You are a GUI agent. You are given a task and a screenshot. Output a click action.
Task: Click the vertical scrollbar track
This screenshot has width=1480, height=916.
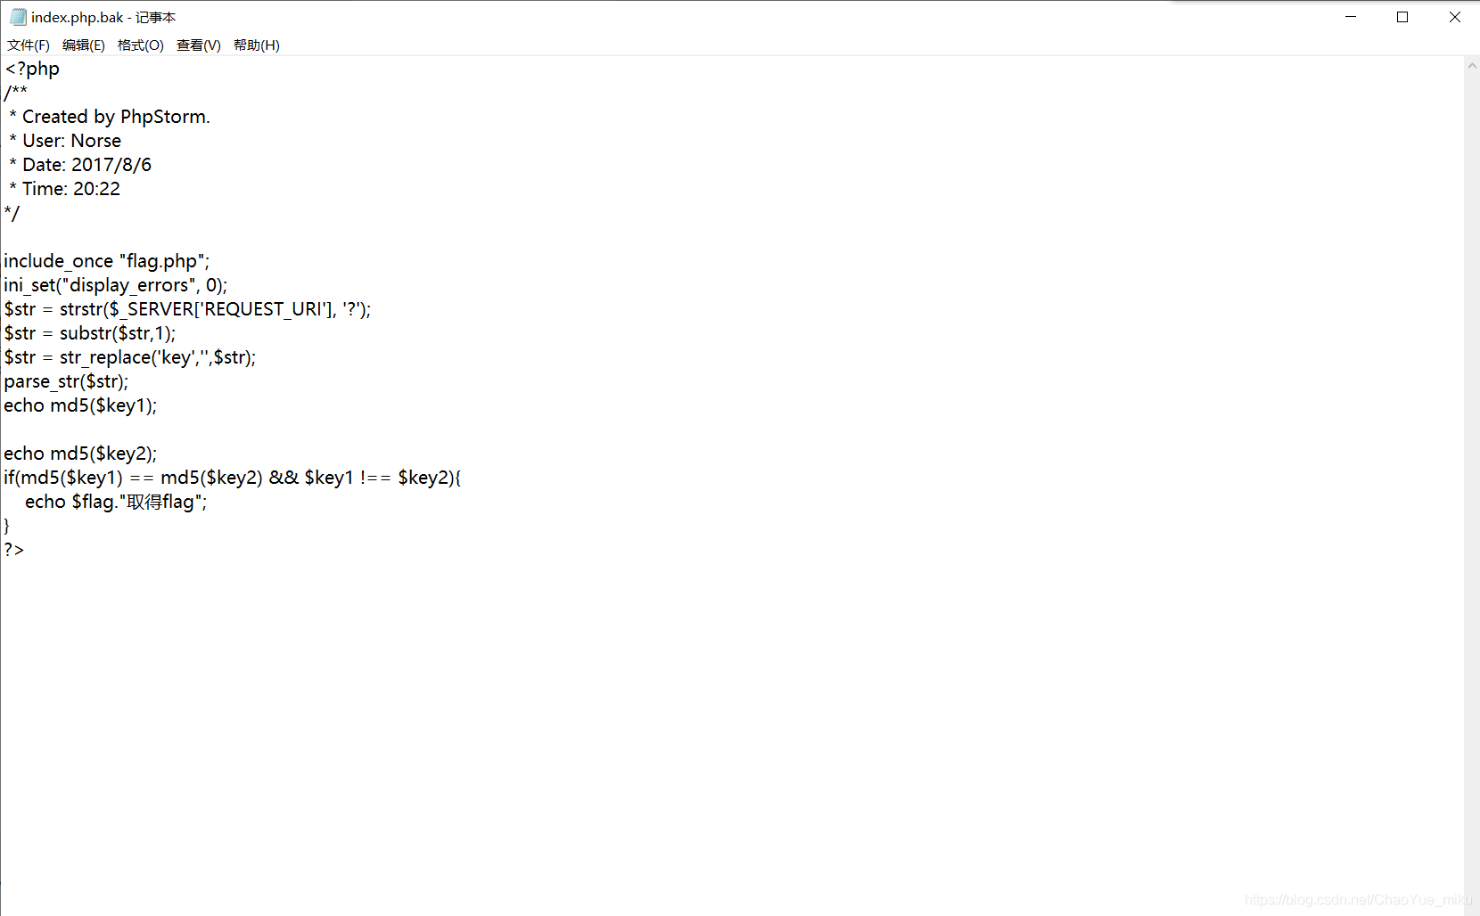coord(1472,446)
